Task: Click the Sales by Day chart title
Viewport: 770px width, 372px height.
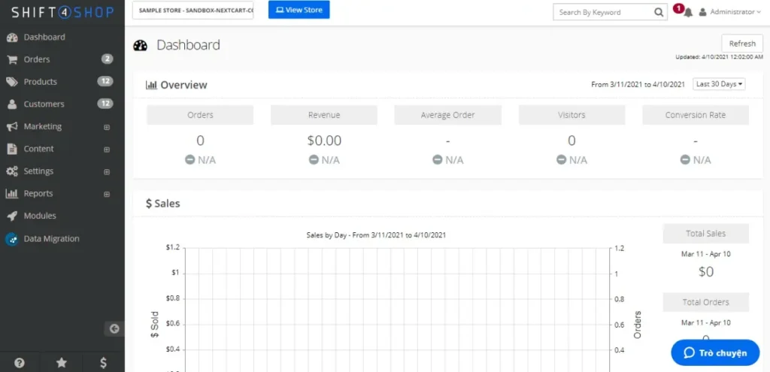Action: pyautogui.click(x=376, y=235)
